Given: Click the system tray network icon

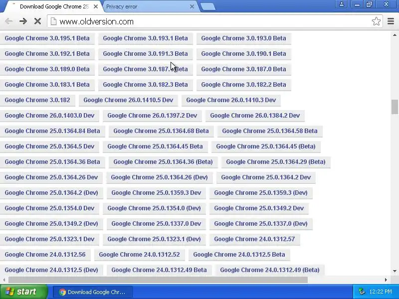Looking at the screenshot, I should (362, 292).
